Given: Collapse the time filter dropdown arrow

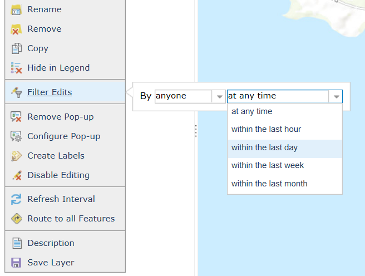Looking at the screenshot, I should click(336, 97).
